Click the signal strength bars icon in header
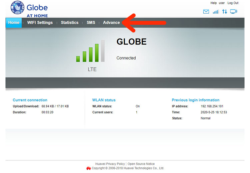This screenshot has width=250, height=173. coord(216,12)
